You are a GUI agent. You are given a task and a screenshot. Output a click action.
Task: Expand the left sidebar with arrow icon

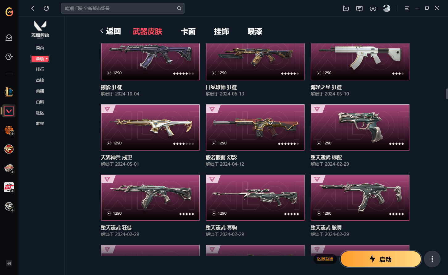(9, 263)
